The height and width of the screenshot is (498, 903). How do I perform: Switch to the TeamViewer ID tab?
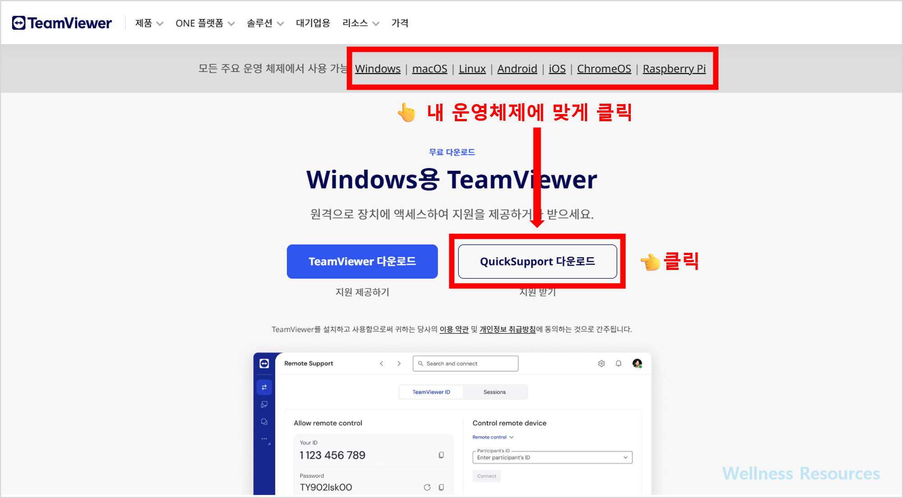(x=431, y=392)
